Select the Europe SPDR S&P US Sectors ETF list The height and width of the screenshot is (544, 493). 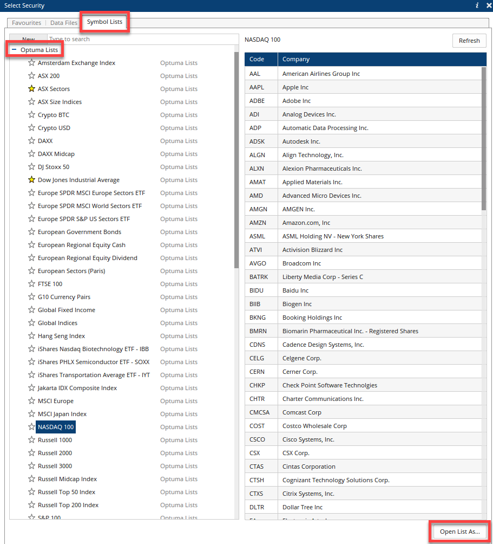(x=84, y=219)
